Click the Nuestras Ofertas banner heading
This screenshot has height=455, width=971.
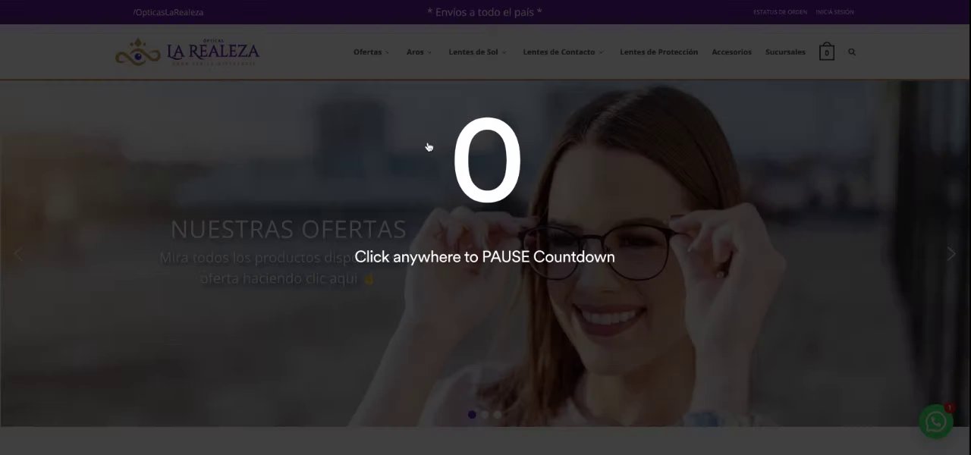tap(288, 229)
